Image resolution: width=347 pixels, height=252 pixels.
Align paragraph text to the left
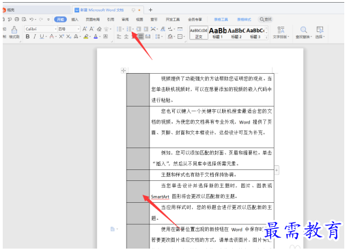(119, 36)
